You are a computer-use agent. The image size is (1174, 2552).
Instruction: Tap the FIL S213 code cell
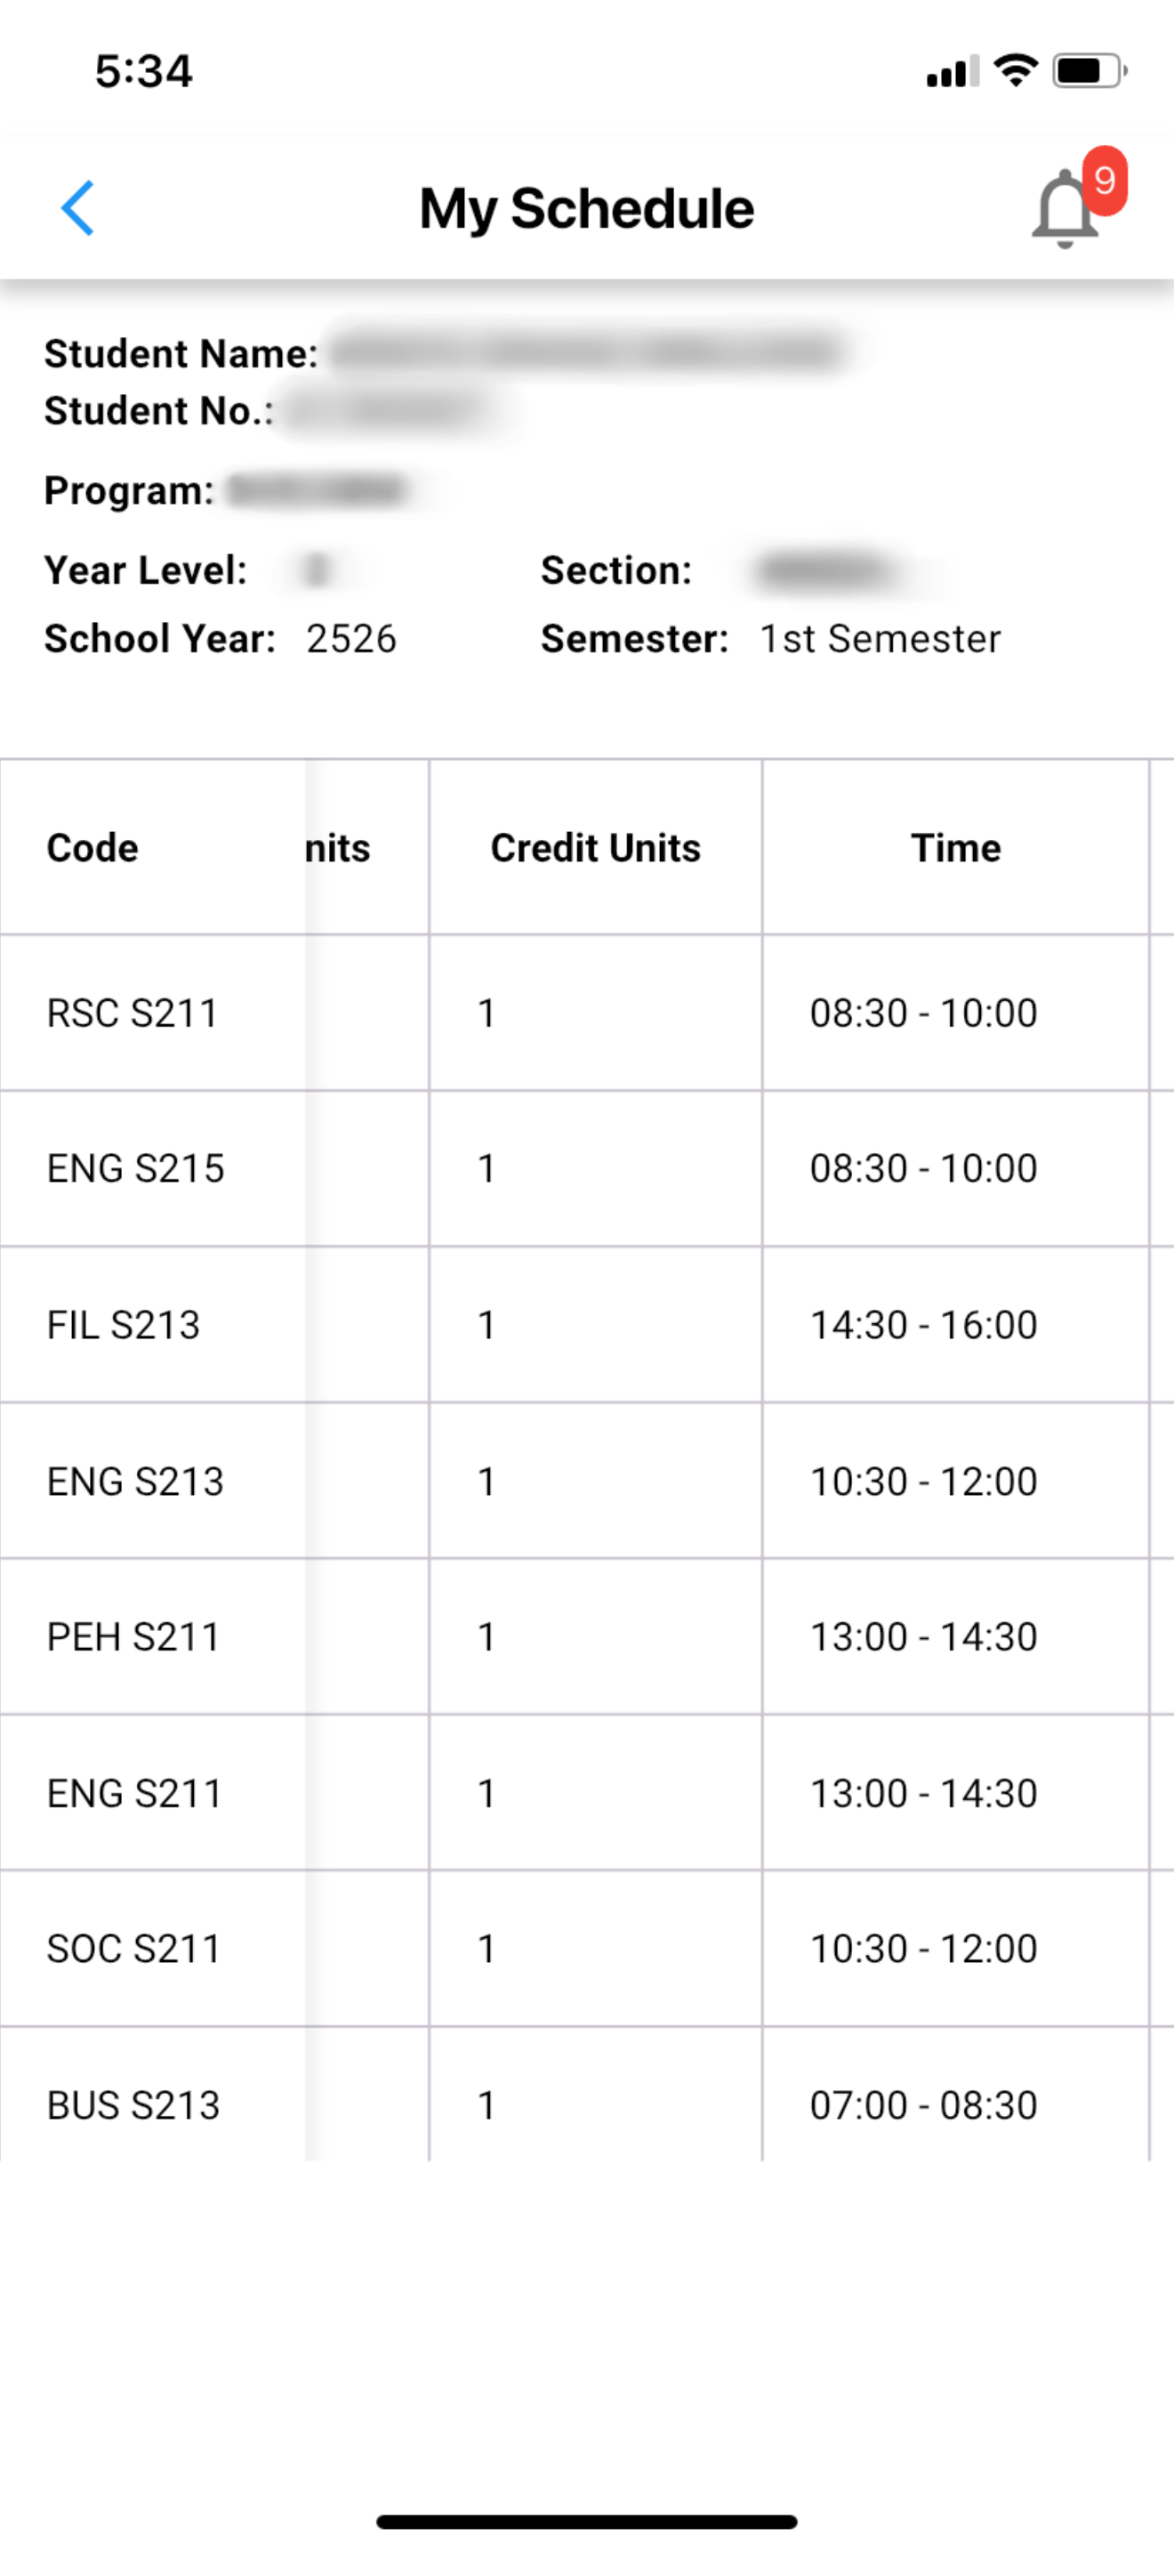152,1325
